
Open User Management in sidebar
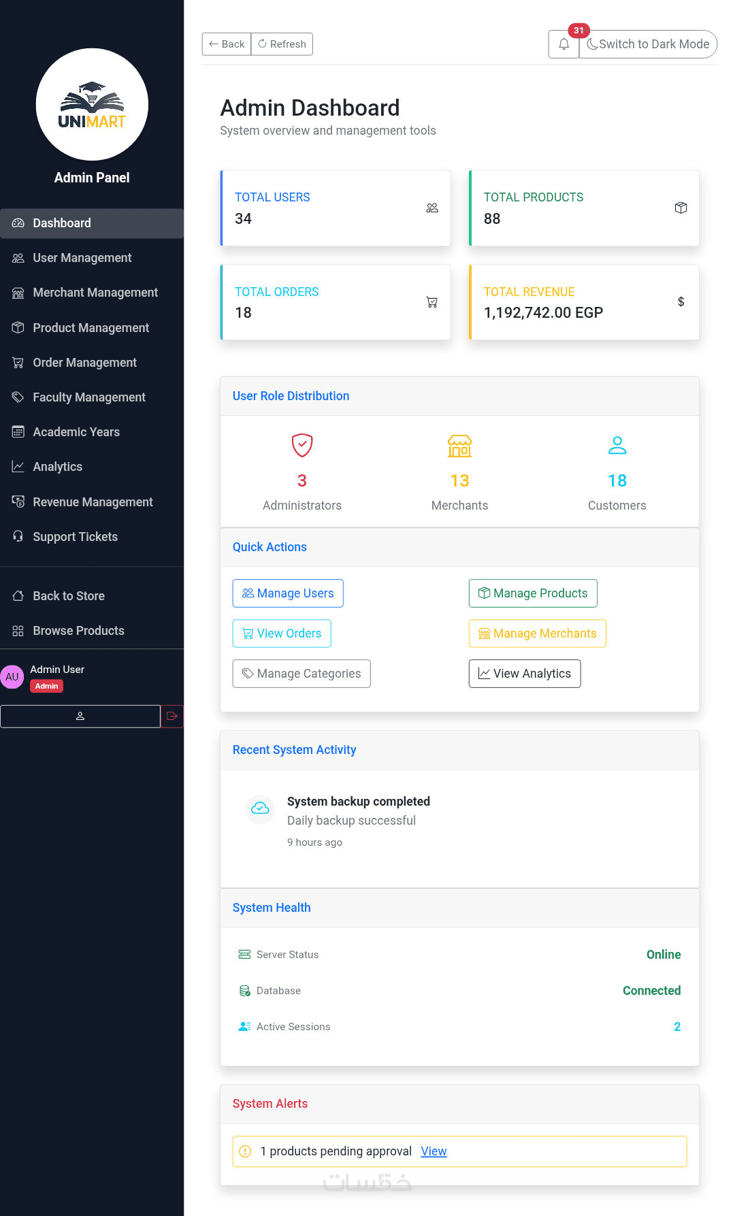92,258
